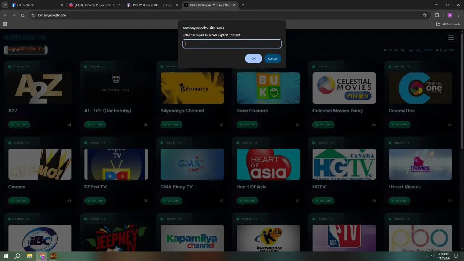Switch to the Facebook tab
The height and width of the screenshot is (261, 464).
(36, 5)
